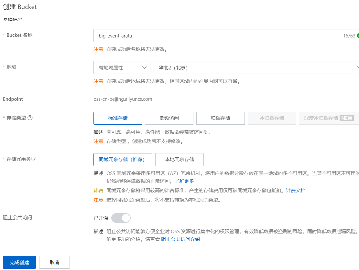Open the 有地域属性 region attribute dropdown
The image size is (359, 270).
pos(122,67)
